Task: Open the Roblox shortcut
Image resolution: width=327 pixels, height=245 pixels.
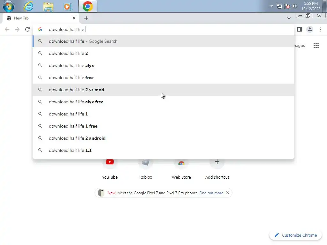Action: [x=146, y=169]
